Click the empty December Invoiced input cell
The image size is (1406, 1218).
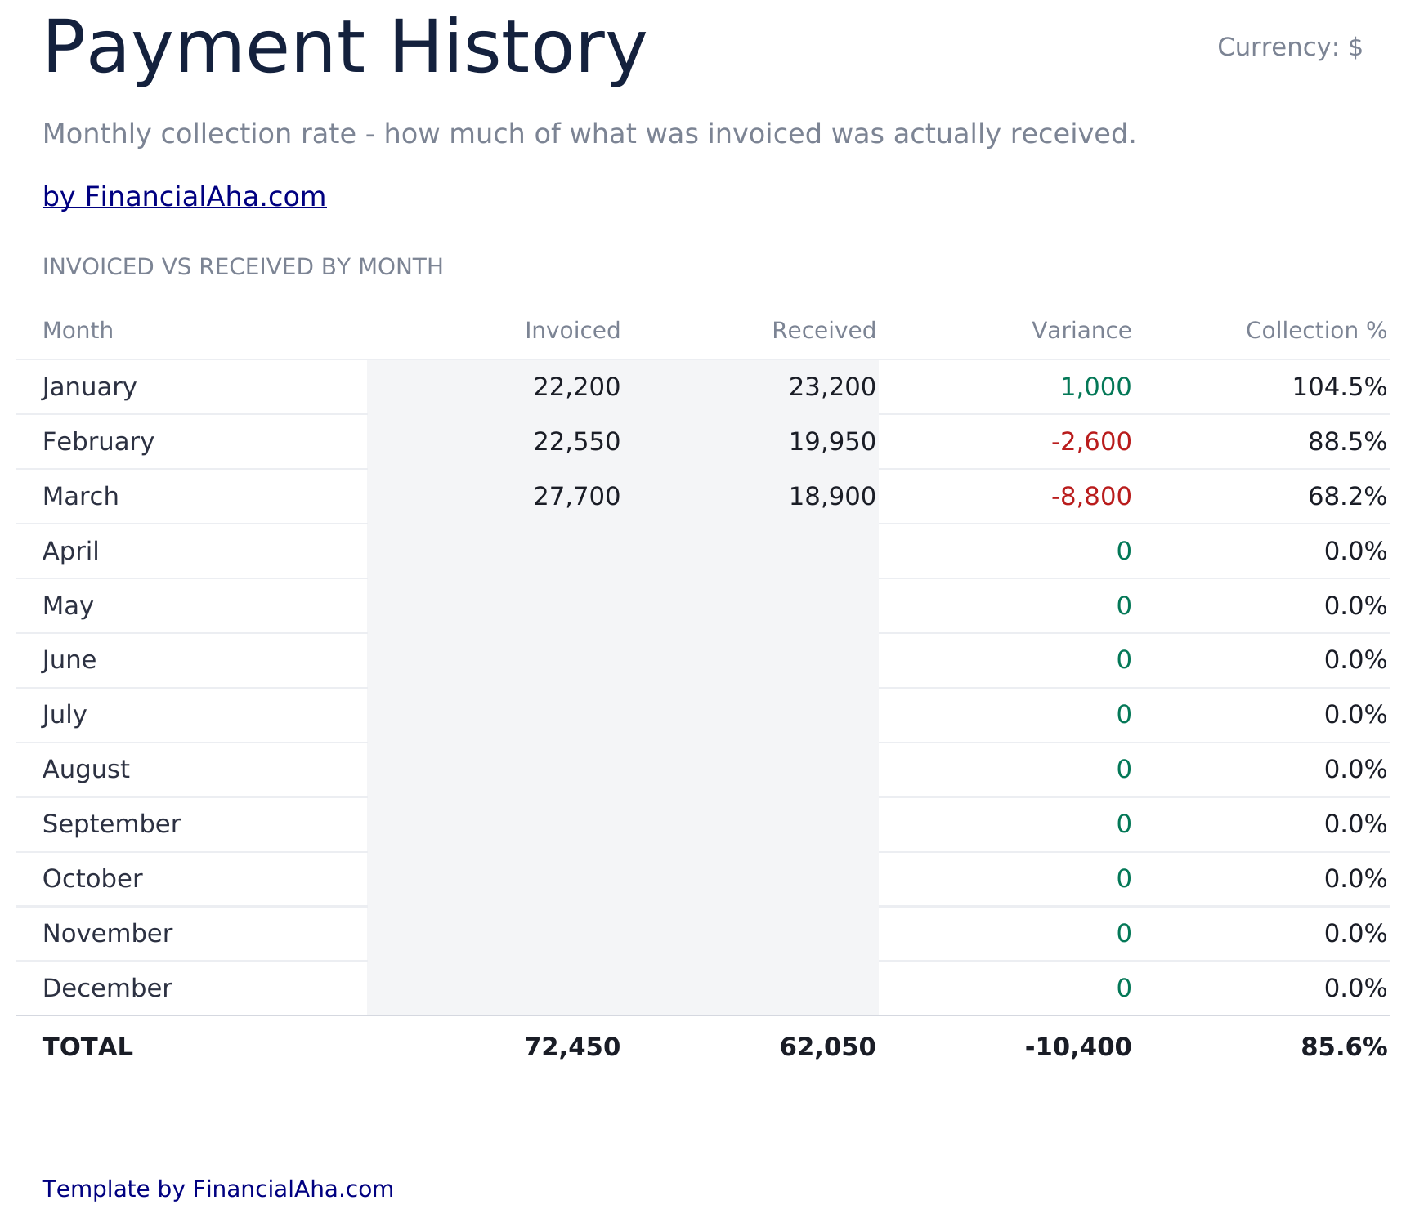(495, 988)
